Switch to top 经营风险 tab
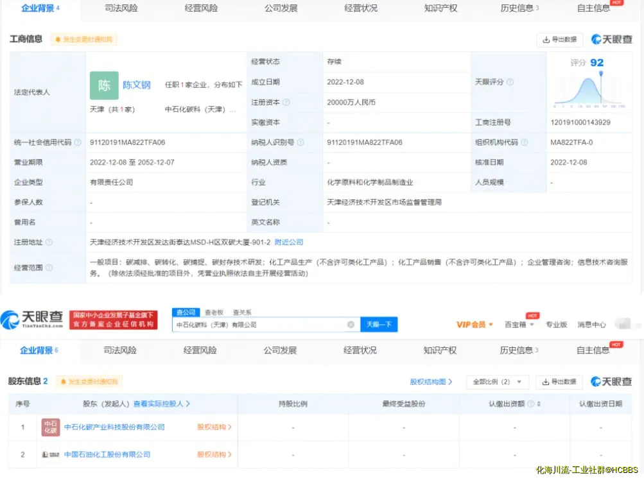Screen dimensions: 644x480 click(201, 8)
